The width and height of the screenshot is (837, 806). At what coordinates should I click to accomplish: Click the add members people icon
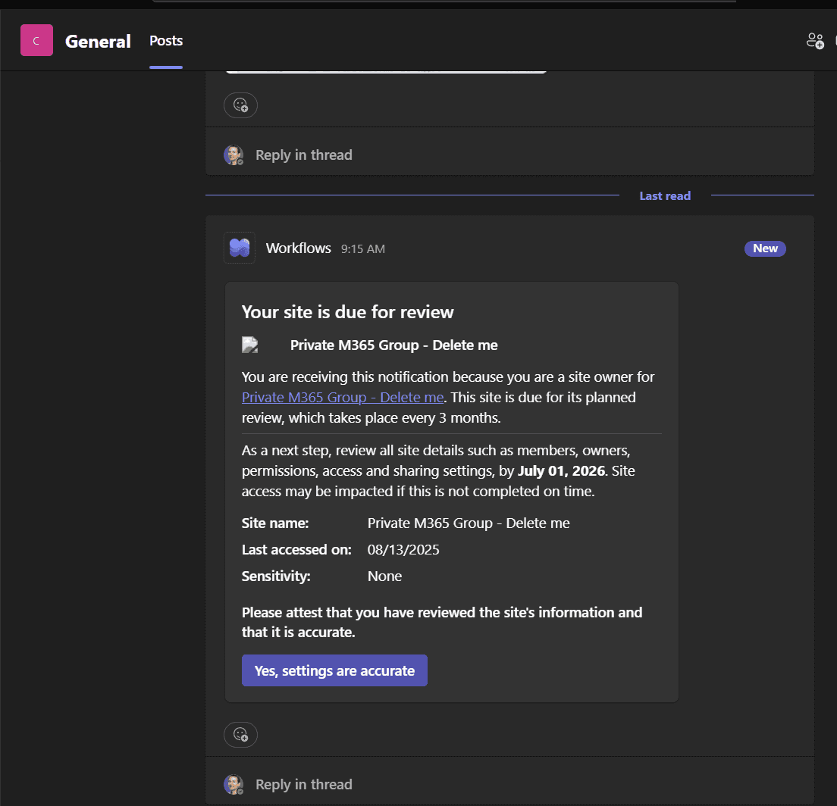[815, 41]
